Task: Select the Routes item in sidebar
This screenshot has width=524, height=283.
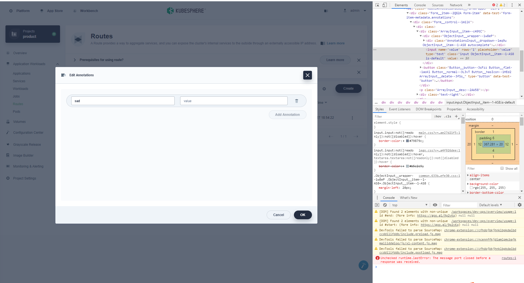Action: (18, 104)
